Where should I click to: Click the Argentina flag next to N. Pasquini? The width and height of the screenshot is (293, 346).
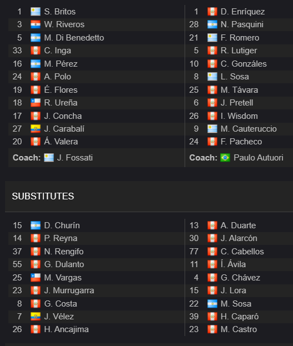[x=212, y=24]
